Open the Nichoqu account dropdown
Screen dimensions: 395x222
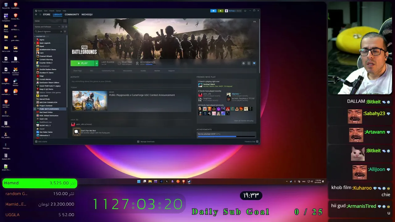coord(233,11)
